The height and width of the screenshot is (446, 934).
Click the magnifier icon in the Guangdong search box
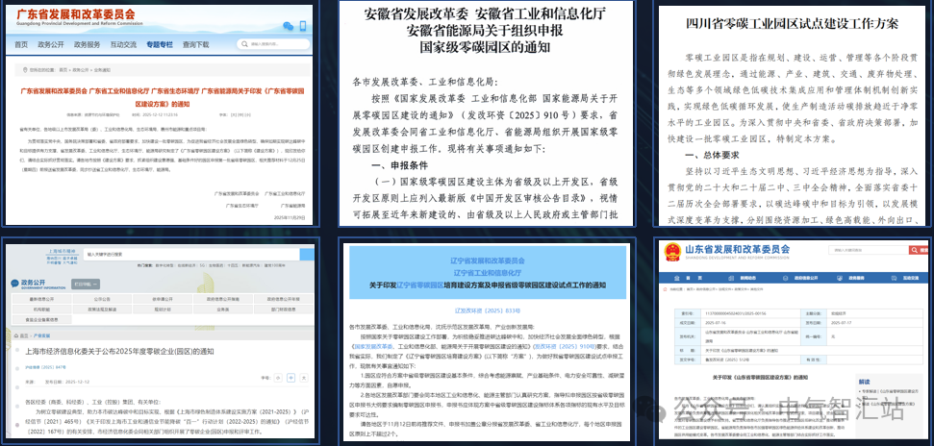245,44
